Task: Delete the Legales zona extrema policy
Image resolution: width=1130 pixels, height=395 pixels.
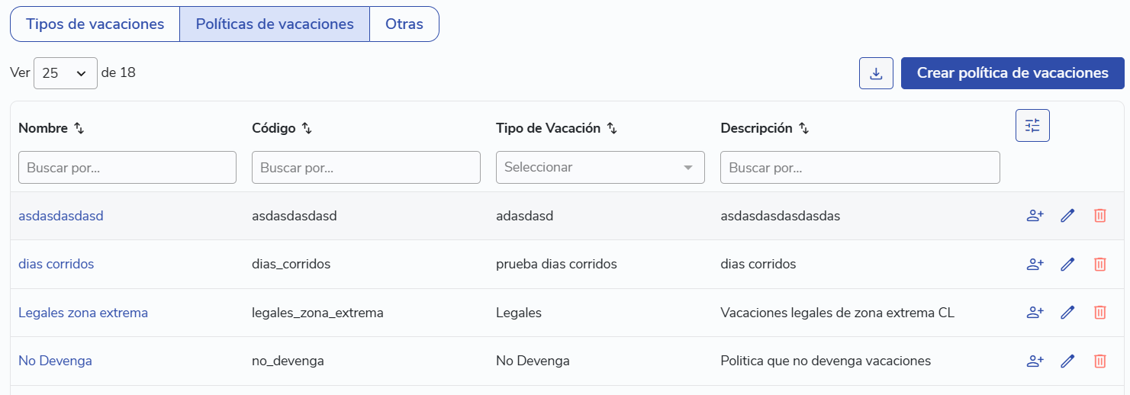Action: pyautogui.click(x=1100, y=313)
